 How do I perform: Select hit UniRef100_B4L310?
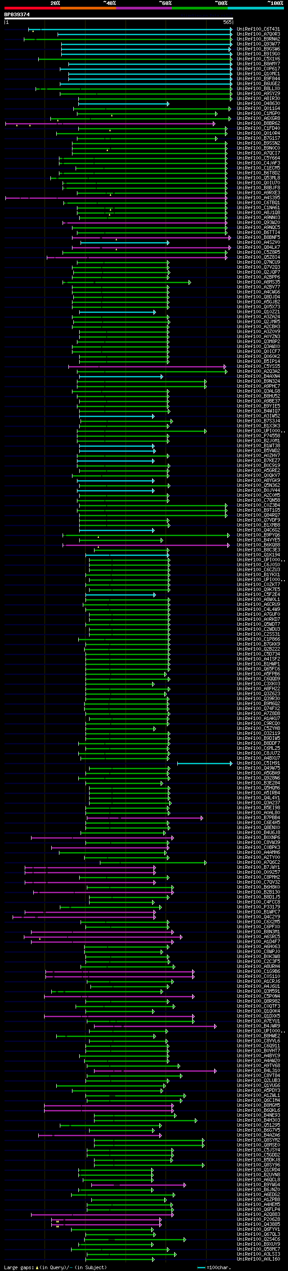pyautogui.click(x=258, y=1070)
